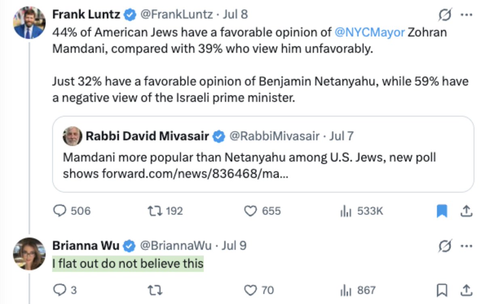Screen dimensions: 485x304
Task: Remove bookmark on Frank Luntz's tweet
Action: [442, 211]
